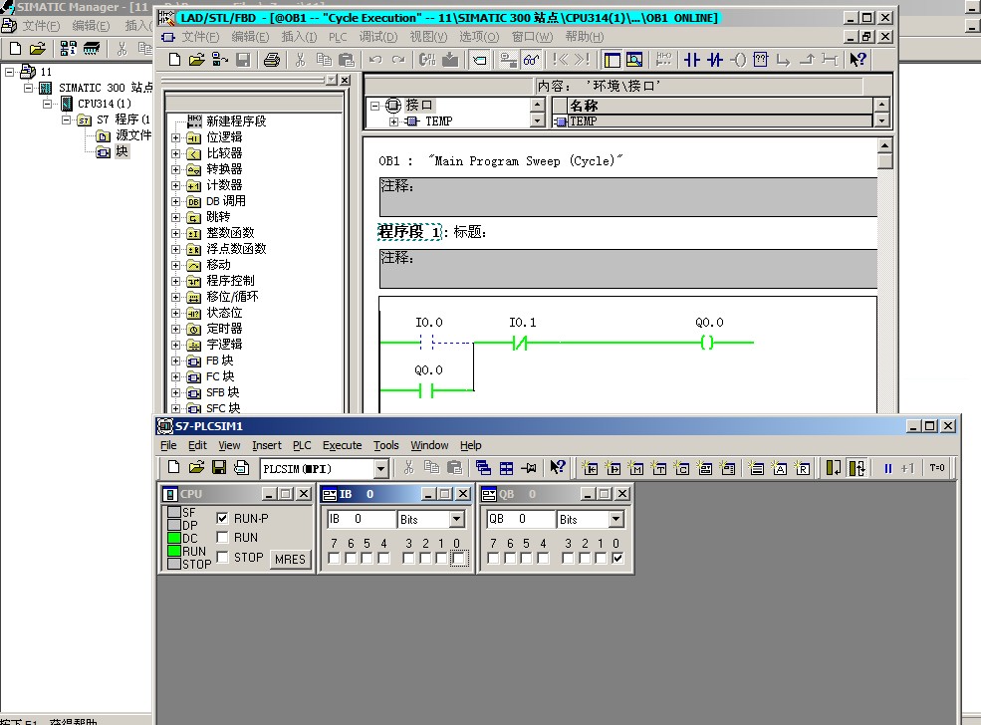Expand the 定时器 (Timers) tree folder
The height and width of the screenshot is (725, 981).
pyautogui.click(x=176, y=329)
